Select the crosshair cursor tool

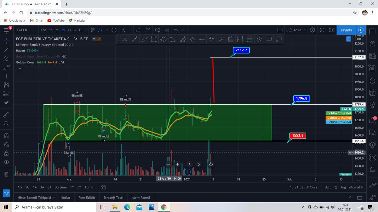pyautogui.click(x=6, y=40)
